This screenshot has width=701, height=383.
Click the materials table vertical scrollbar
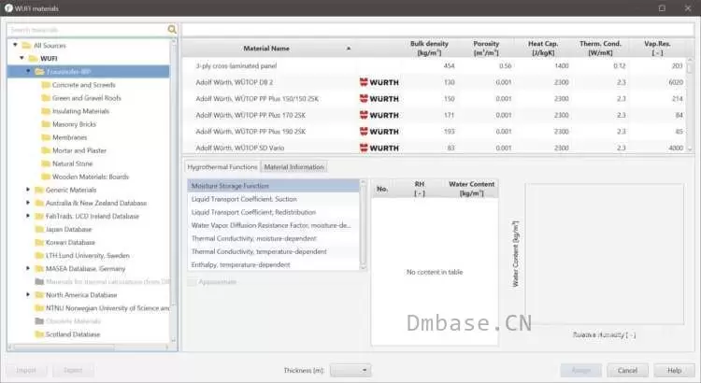pyautogui.click(x=690, y=105)
